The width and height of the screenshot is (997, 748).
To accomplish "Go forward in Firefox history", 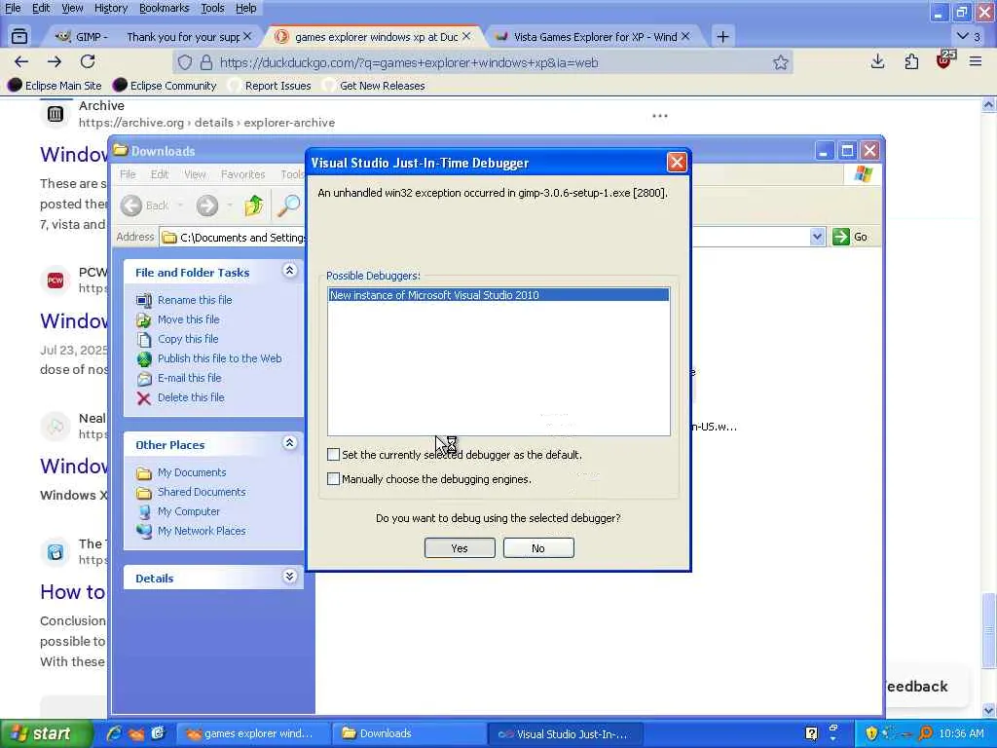I will [x=55, y=61].
